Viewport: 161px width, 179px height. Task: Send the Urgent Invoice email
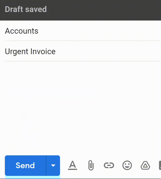25,166
